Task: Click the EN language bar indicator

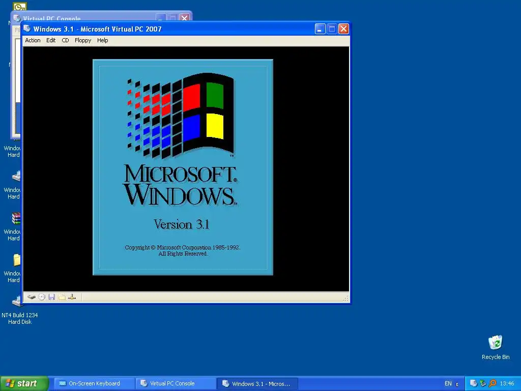Action: pyautogui.click(x=448, y=384)
